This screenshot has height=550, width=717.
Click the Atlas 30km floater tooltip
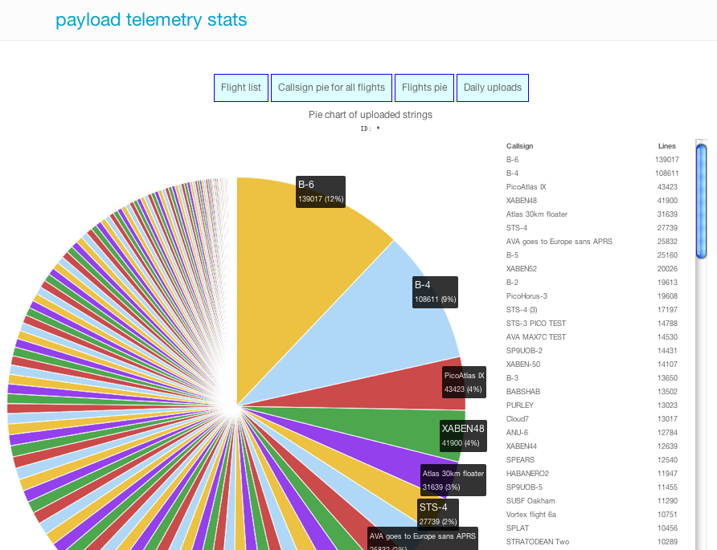[453, 480]
